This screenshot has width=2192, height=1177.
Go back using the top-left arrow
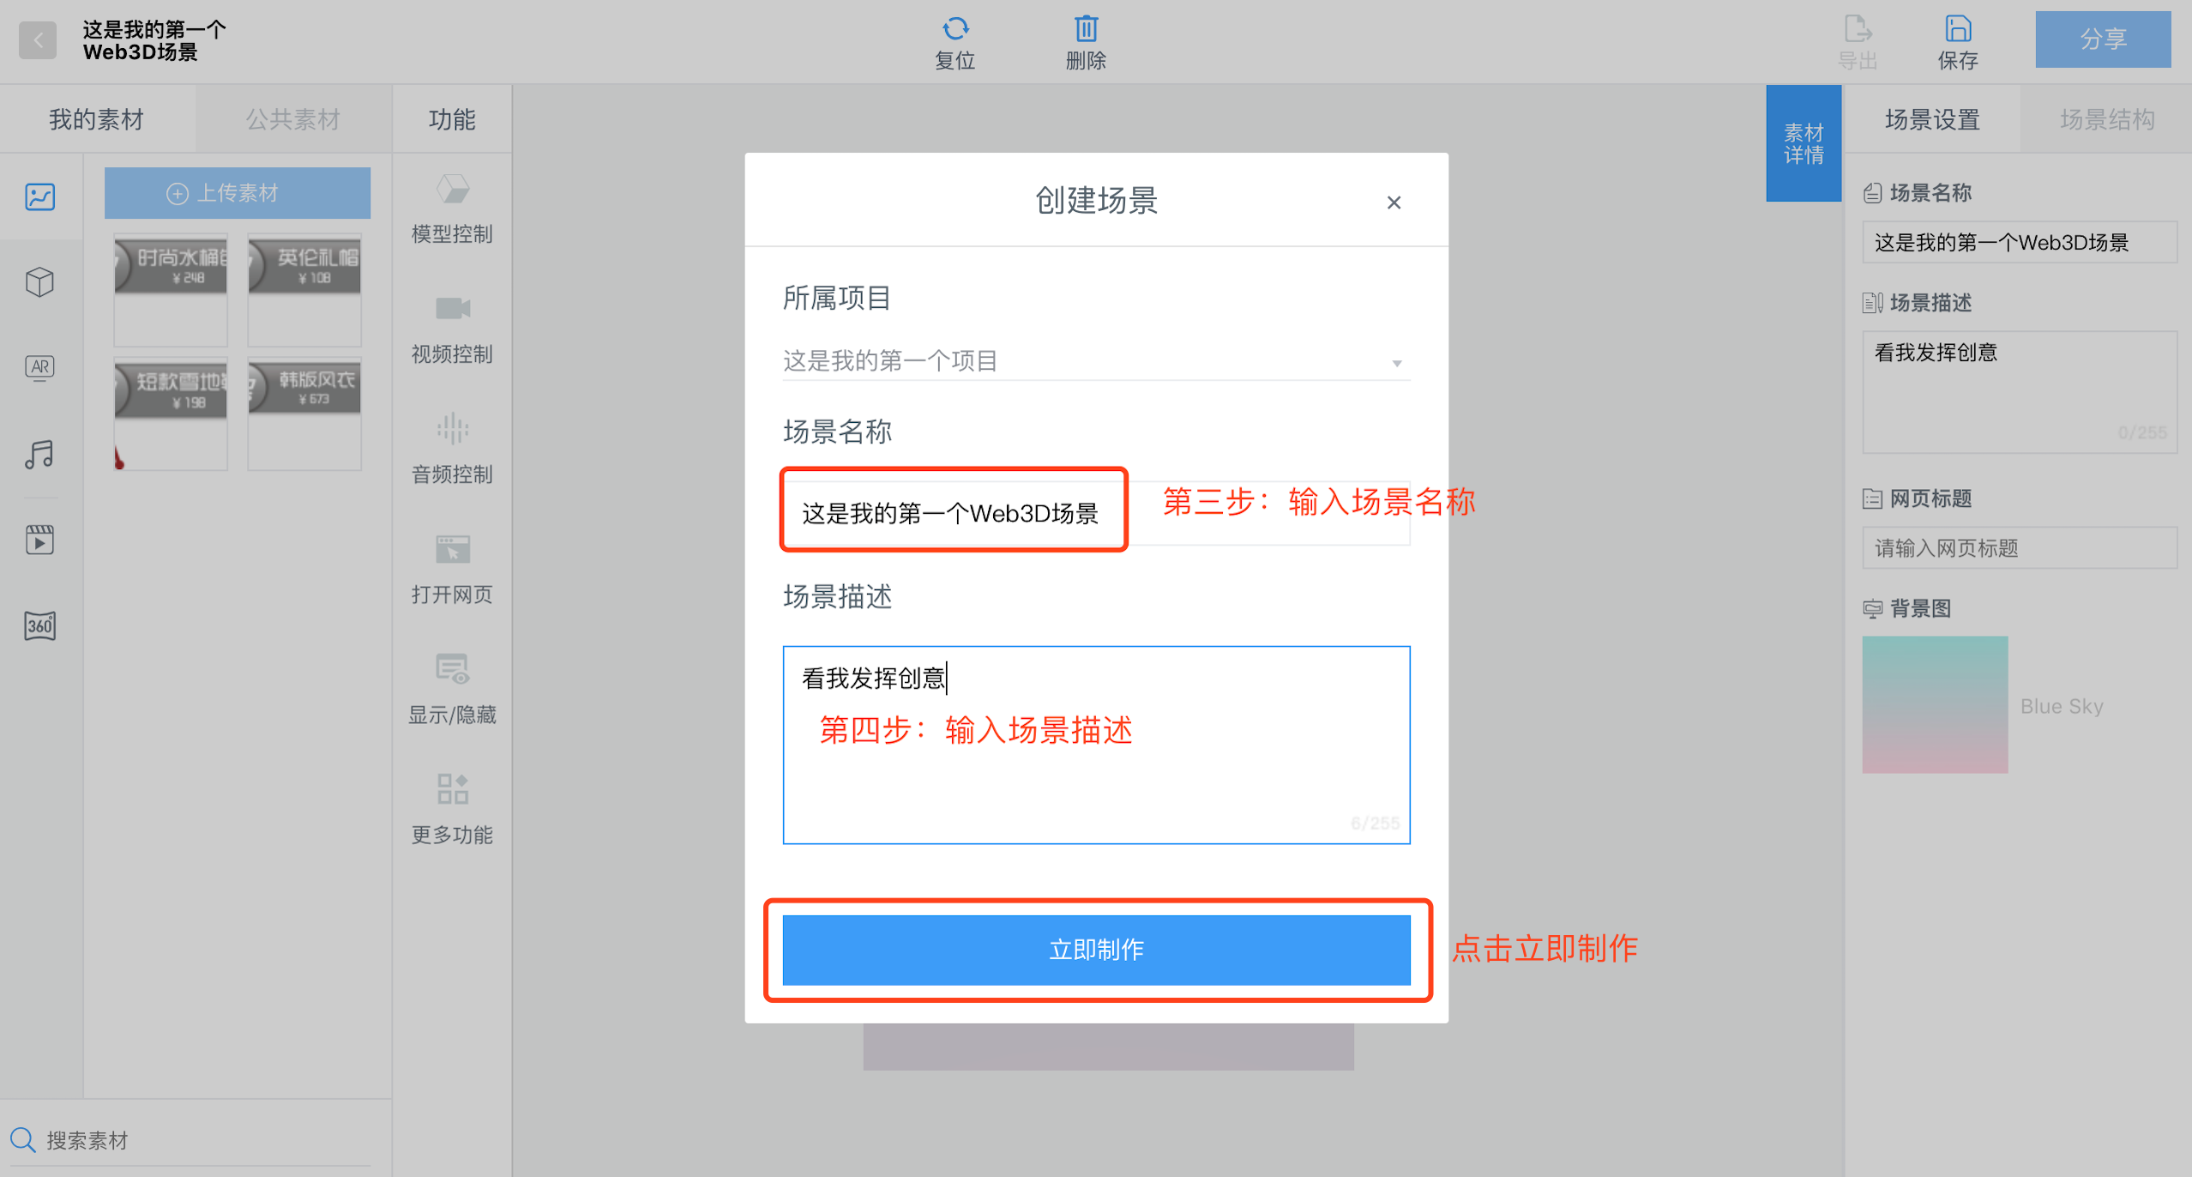click(38, 40)
